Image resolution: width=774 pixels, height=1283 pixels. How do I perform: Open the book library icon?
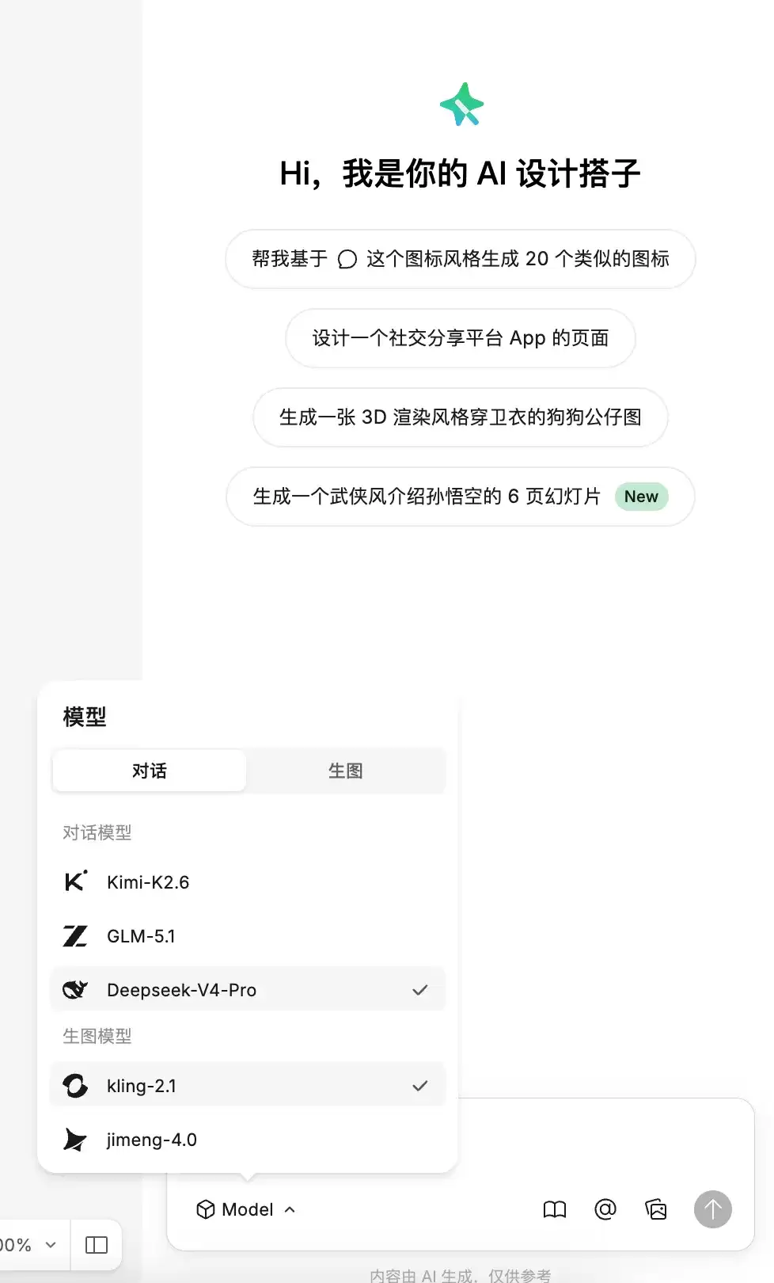(555, 1209)
